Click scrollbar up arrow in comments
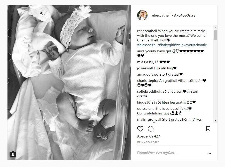225x167 pixels. (215, 28)
